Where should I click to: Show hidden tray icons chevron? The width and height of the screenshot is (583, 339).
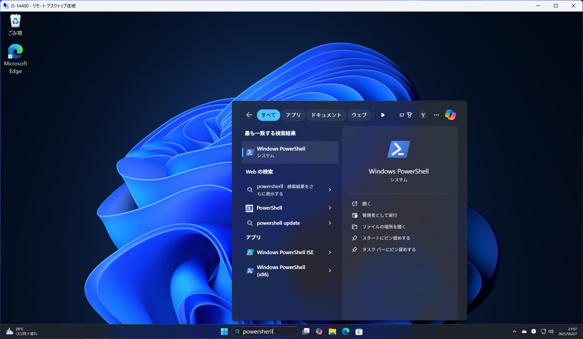coord(514,332)
